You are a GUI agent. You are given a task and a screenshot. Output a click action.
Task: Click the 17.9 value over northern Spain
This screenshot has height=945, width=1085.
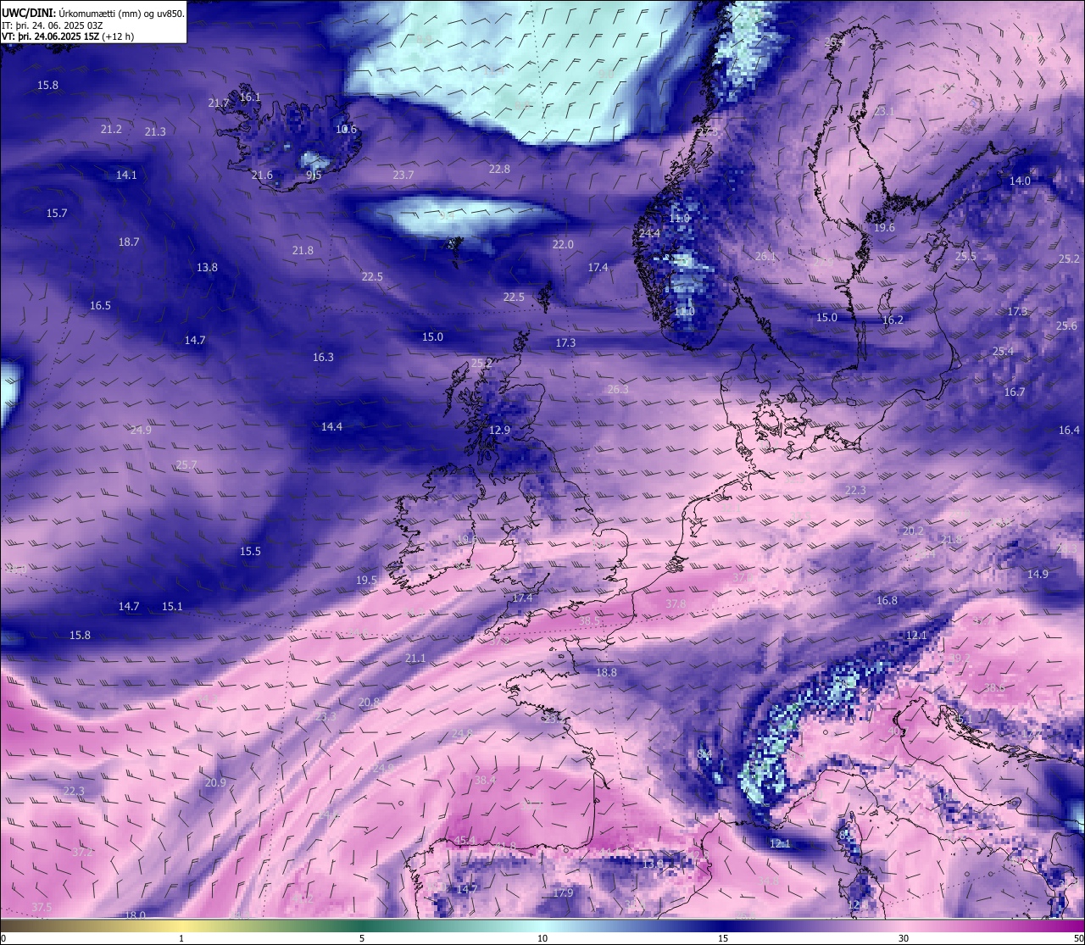tap(563, 893)
